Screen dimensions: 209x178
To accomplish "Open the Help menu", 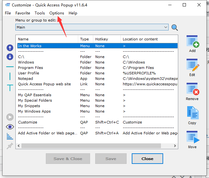I will [73, 13].
